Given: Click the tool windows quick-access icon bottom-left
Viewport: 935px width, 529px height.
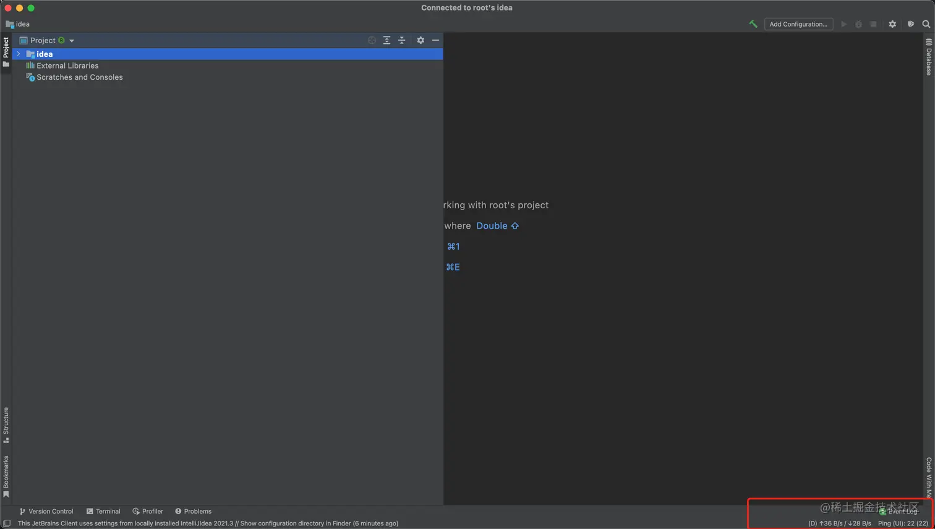Looking at the screenshot, I should click(x=7, y=523).
